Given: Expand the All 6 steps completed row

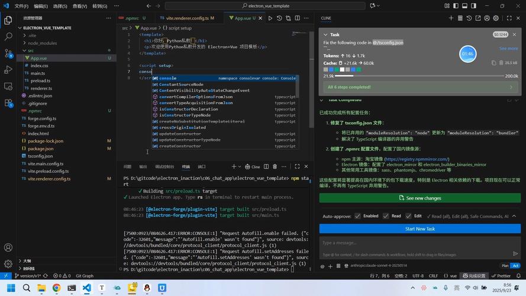Looking at the screenshot, I should click(420, 87).
